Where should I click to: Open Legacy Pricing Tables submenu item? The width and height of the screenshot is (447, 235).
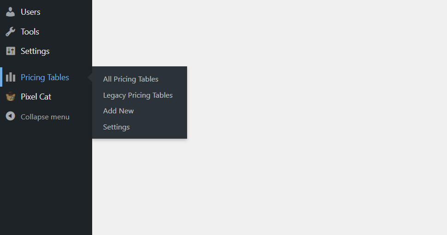pyautogui.click(x=138, y=95)
